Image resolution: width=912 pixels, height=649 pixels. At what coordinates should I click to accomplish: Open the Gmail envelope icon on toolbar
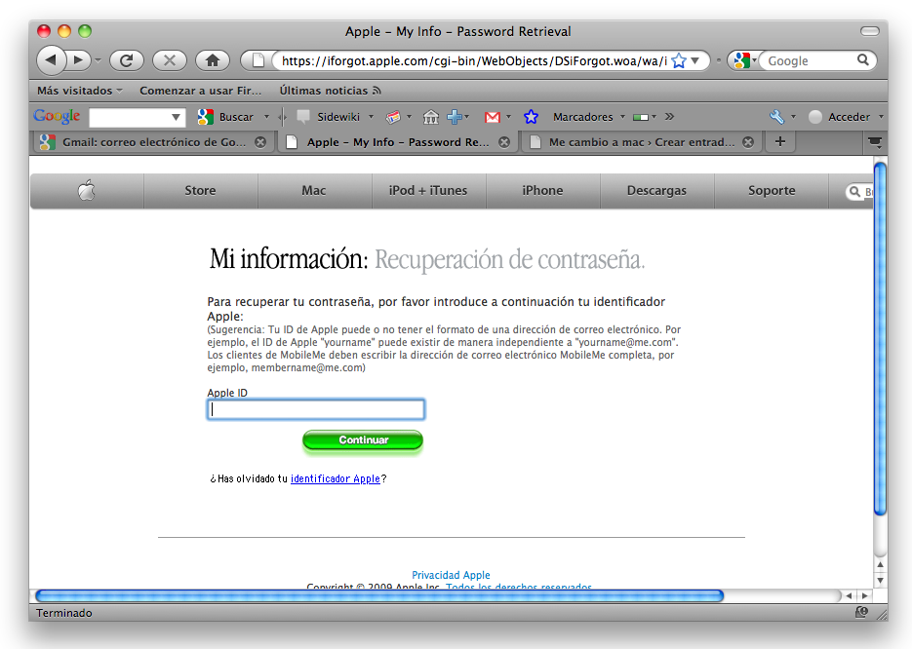click(x=492, y=117)
